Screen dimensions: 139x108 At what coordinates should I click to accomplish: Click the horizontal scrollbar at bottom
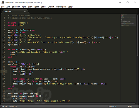(x=68, y=104)
